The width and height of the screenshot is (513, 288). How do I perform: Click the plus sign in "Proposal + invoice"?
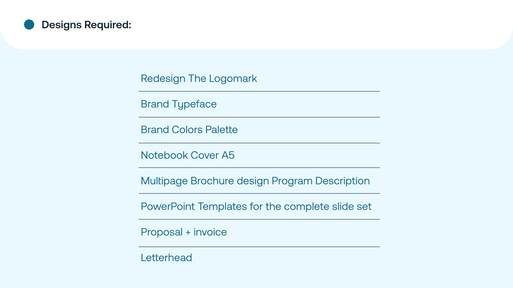coord(188,233)
